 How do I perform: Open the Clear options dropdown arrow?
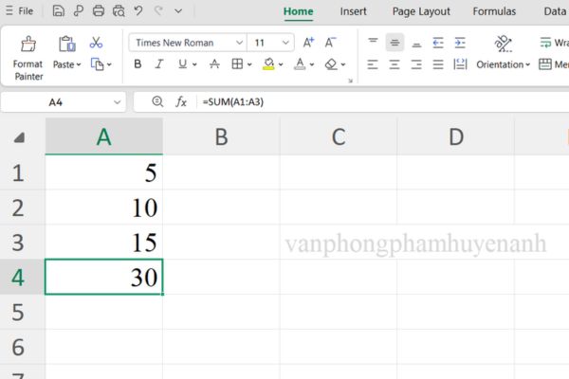coord(343,64)
